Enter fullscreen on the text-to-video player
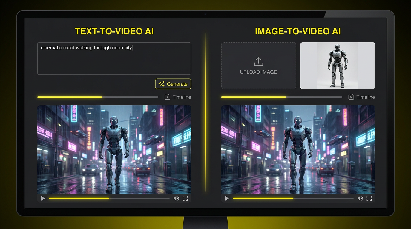Screen dimensions: 411x229 185,198
